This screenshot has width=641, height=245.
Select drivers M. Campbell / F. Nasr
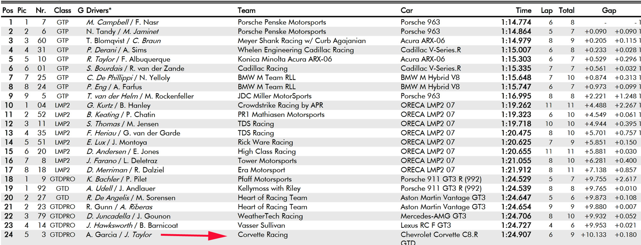tap(122, 22)
